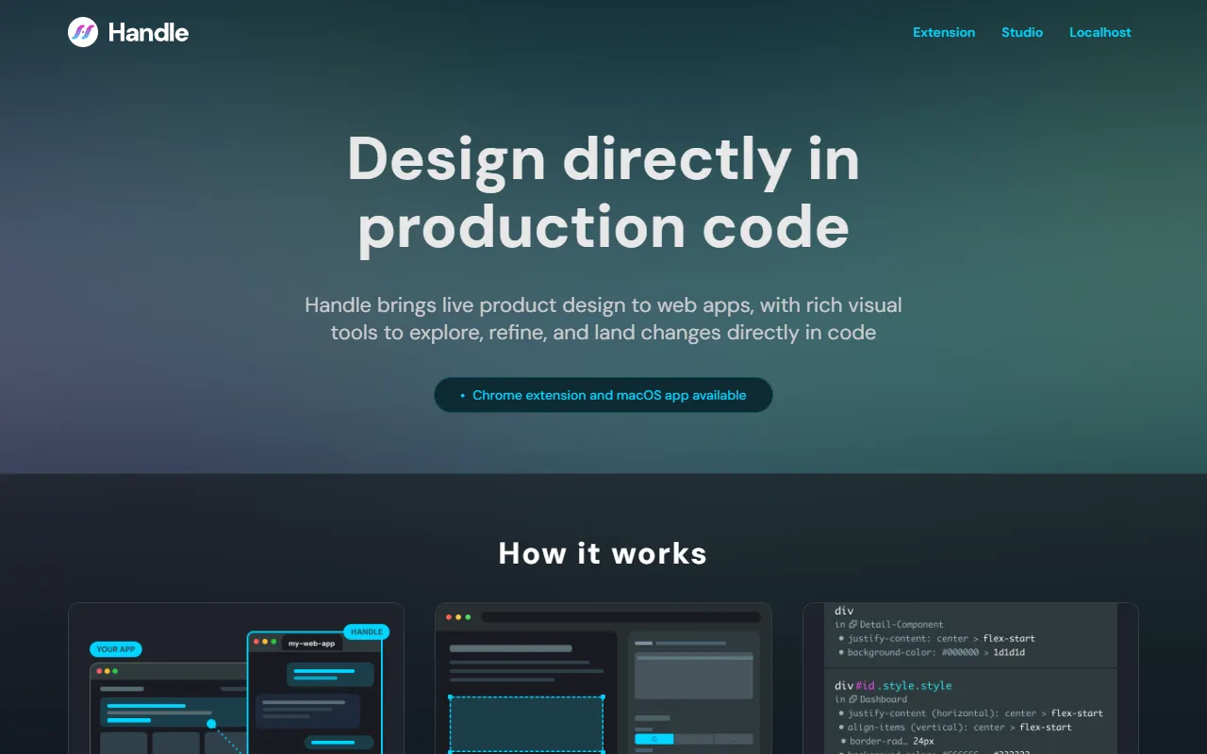Click 'in Dashboard' line in code card
The image size is (1207, 754).
point(870,699)
